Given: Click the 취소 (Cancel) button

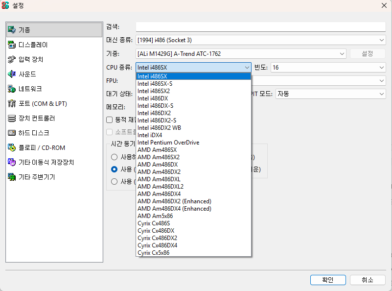Looking at the screenshot, I should (x=368, y=280).
